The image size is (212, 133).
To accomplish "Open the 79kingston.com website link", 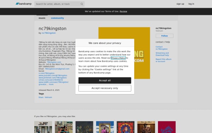I will tap(54, 62).
